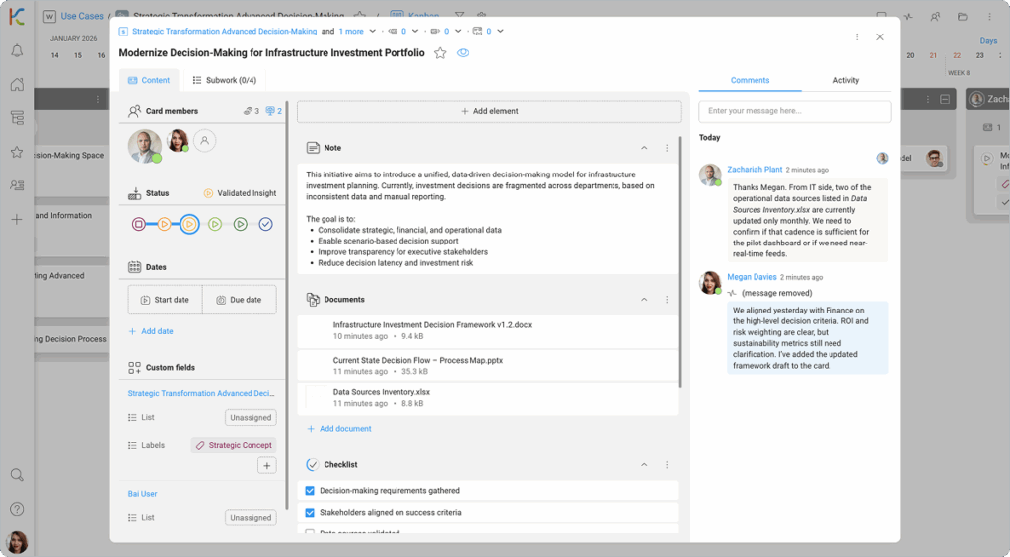
Task: Click the add-member placeholder avatar icon
Action: pyautogui.click(x=204, y=141)
